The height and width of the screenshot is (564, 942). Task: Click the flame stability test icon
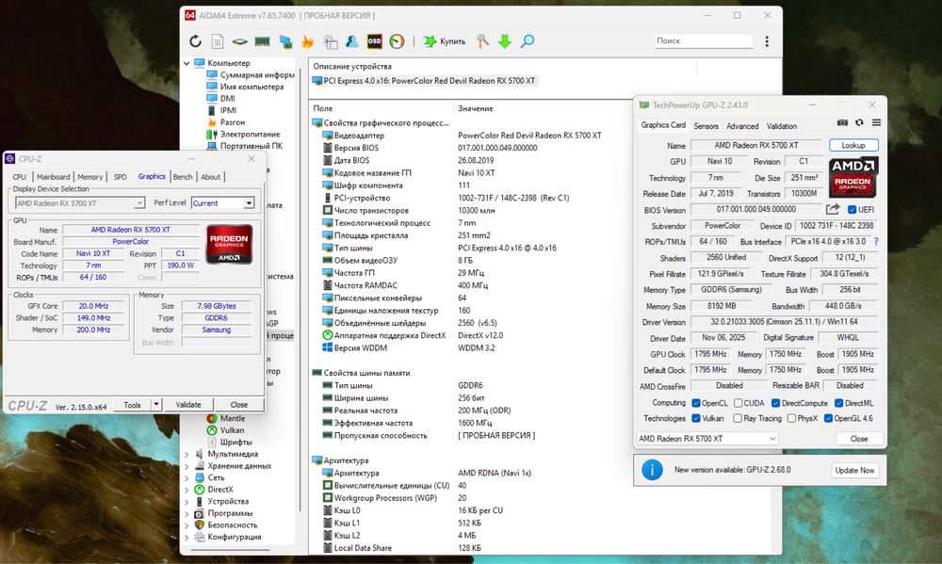coord(307,41)
